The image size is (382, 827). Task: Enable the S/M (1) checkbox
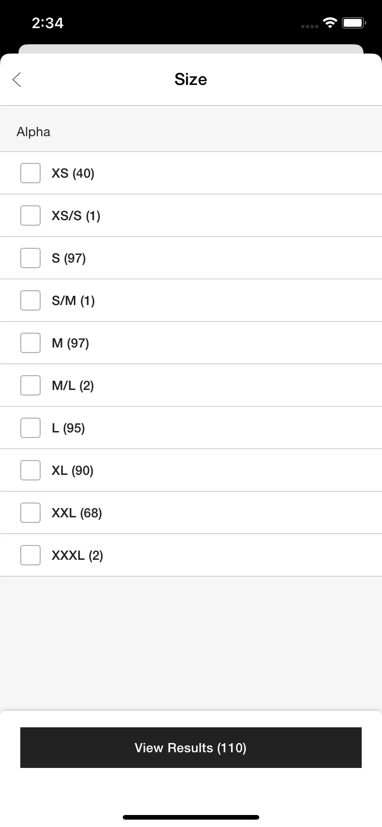30,300
